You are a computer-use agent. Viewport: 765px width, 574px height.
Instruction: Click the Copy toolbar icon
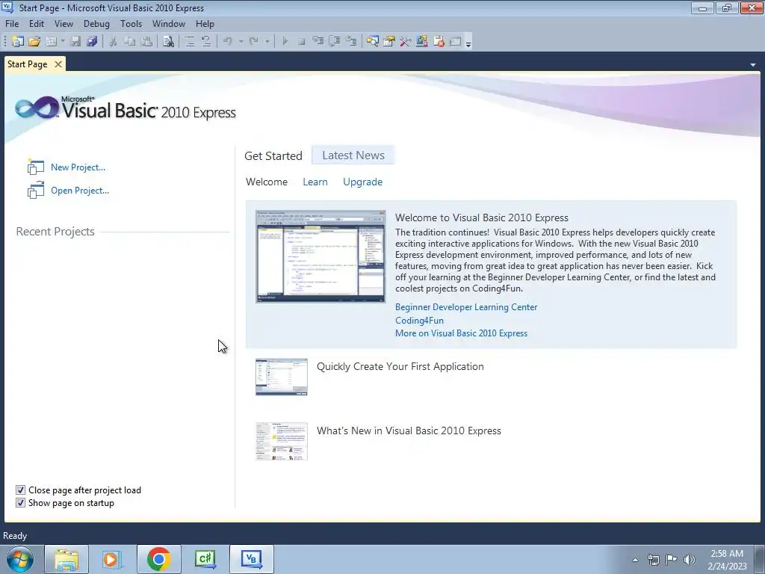pos(129,42)
